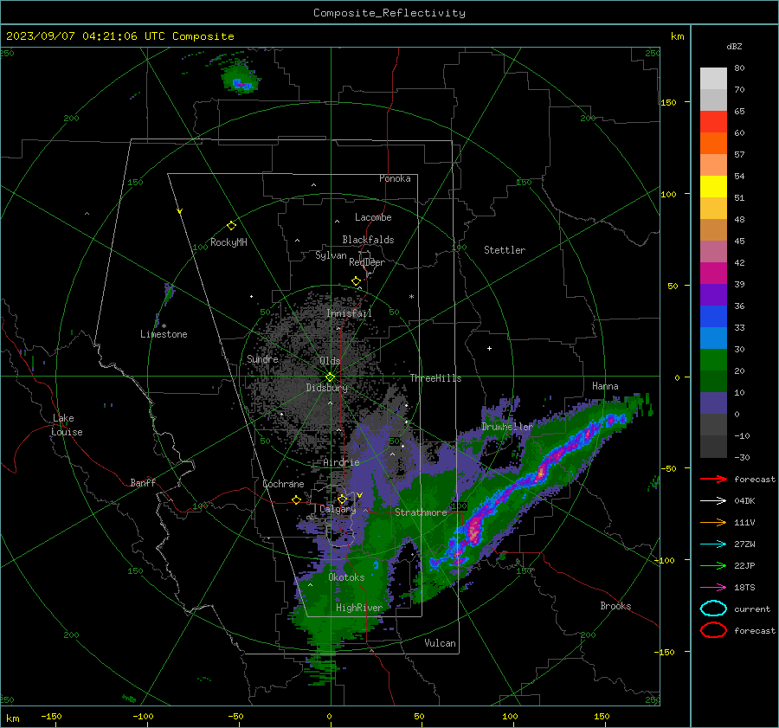Click yellow diamond at radar center near Didsbury

tap(330, 377)
